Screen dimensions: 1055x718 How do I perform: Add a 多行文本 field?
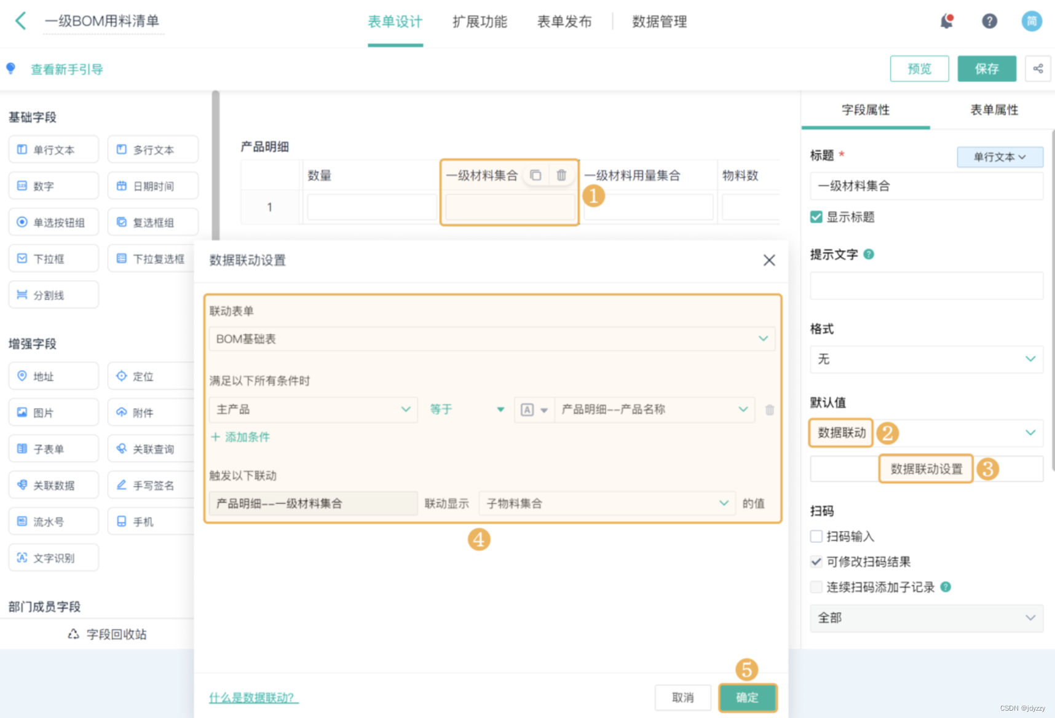tap(153, 149)
